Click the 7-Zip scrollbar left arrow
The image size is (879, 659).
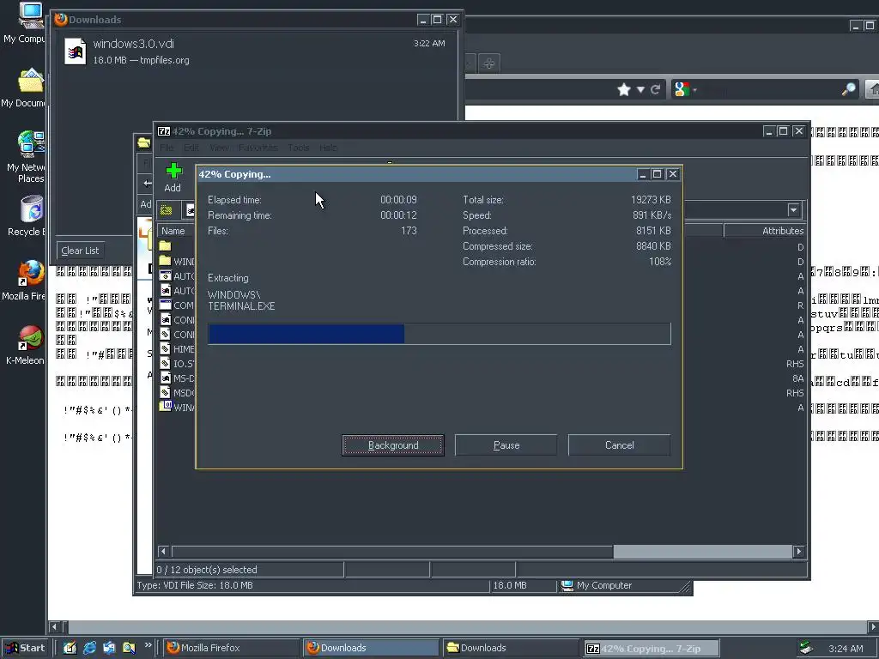(163, 552)
